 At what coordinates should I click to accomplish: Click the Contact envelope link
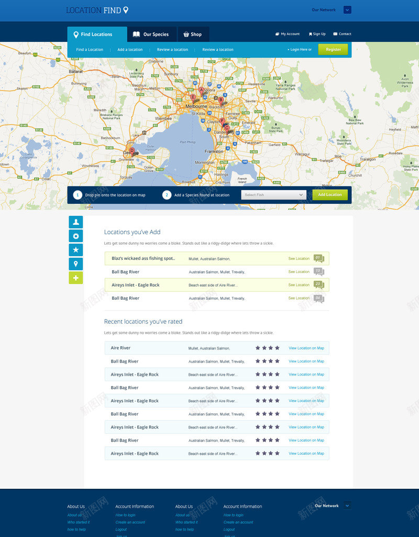[x=342, y=34]
